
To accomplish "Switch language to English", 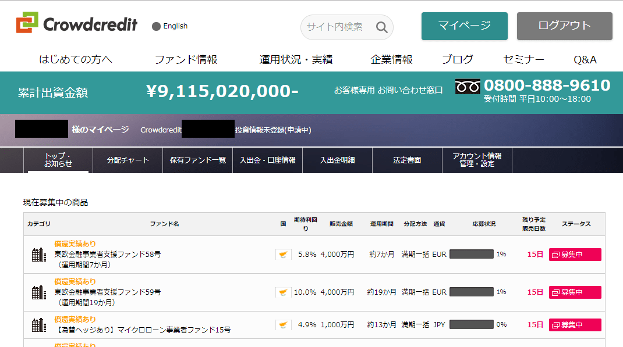I will pyautogui.click(x=169, y=26).
